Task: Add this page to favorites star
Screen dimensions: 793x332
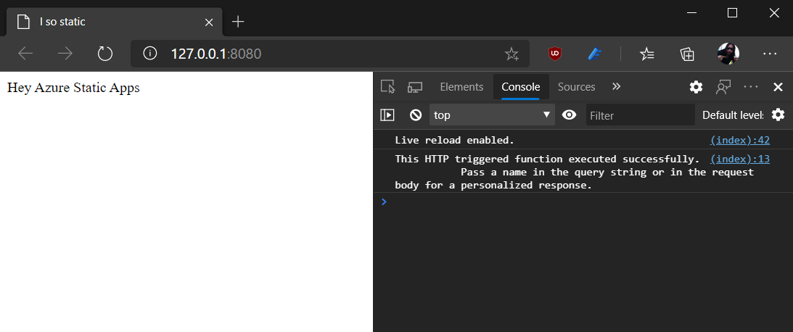Action: [511, 54]
